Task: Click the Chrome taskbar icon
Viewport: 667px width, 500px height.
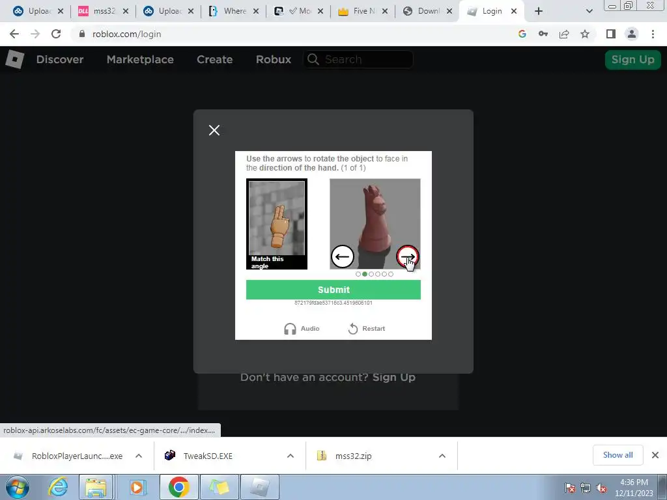Action: click(x=178, y=487)
